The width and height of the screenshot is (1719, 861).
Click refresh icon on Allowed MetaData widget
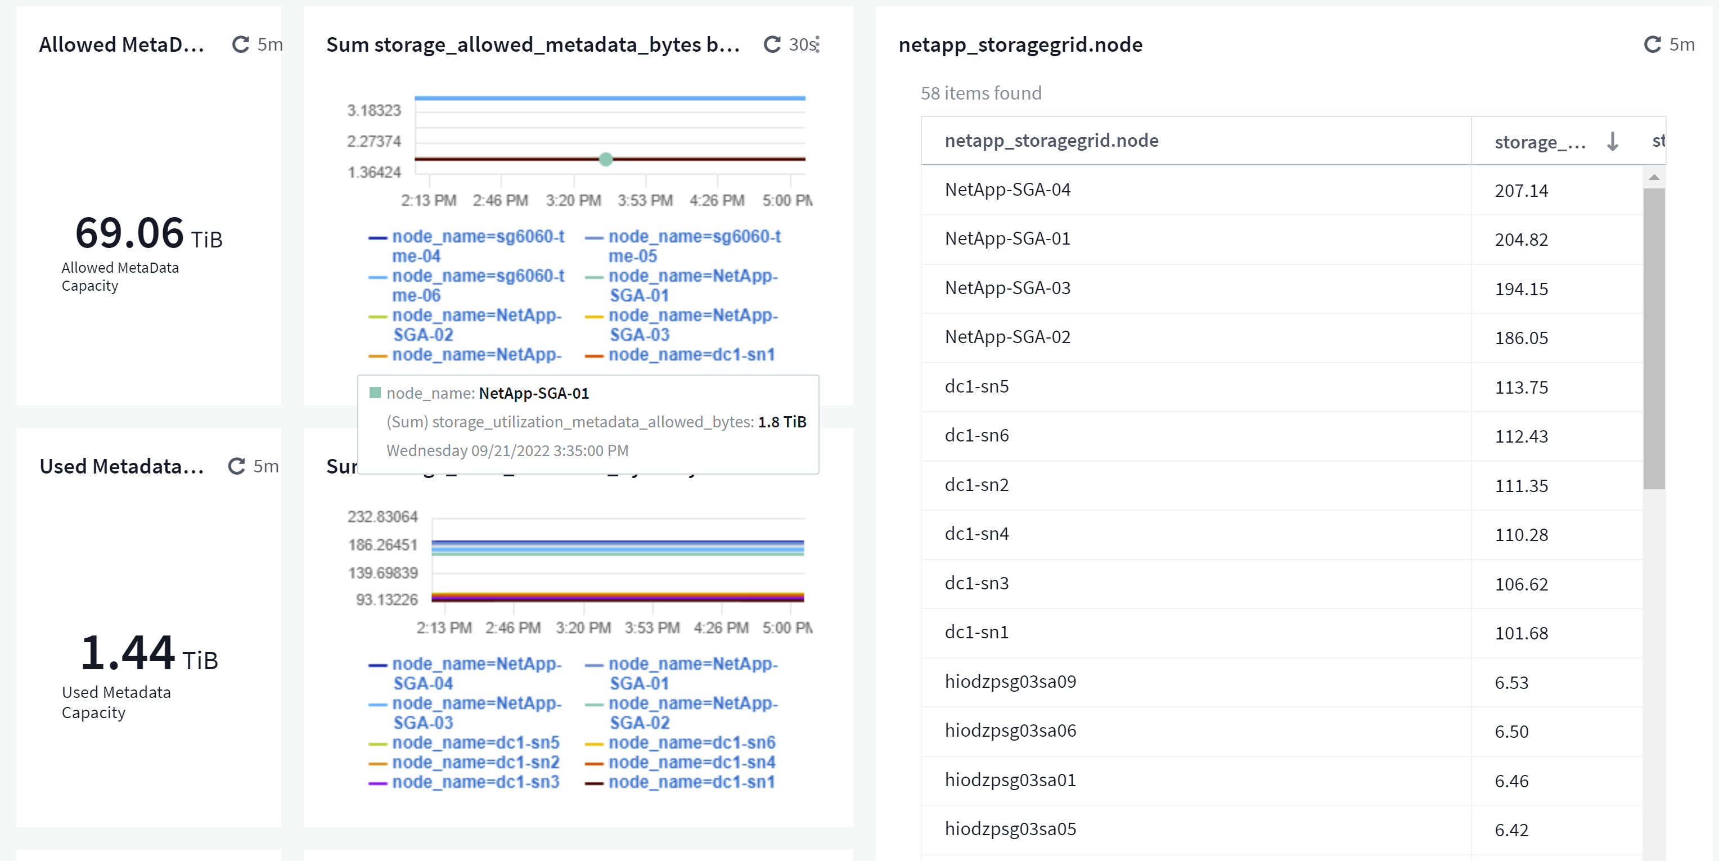(240, 44)
